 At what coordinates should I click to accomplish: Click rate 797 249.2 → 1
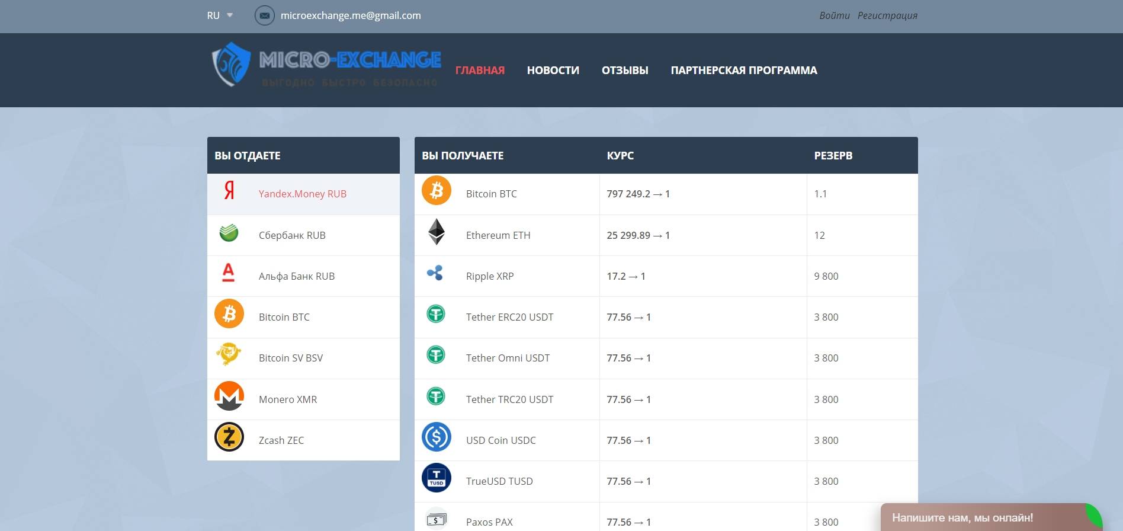tap(638, 194)
